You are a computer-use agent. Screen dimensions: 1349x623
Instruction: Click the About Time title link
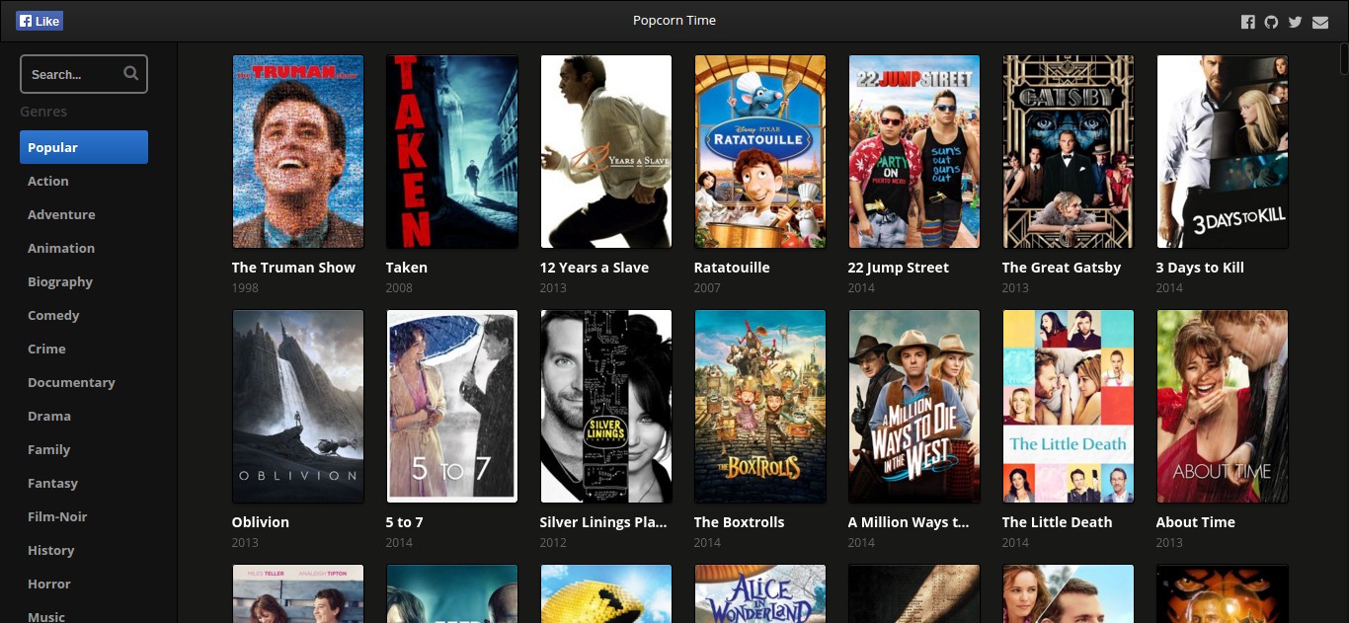point(1195,522)
